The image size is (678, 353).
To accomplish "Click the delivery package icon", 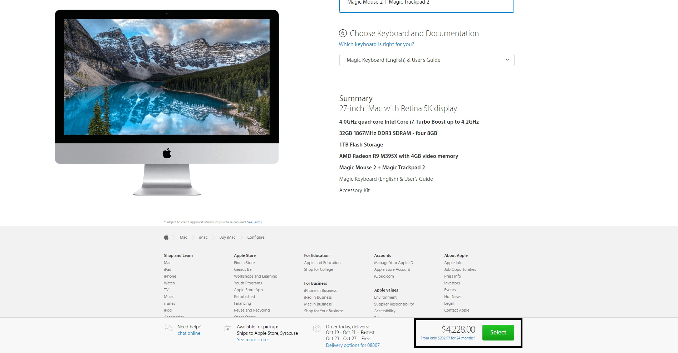I will [317, 328].
